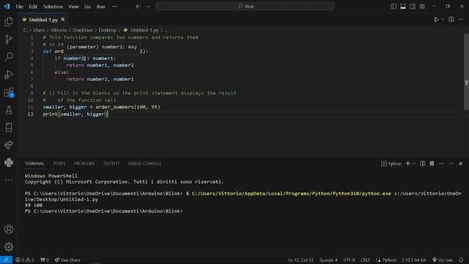Open the Live Share view icon
469x264 pixels.
9,145
